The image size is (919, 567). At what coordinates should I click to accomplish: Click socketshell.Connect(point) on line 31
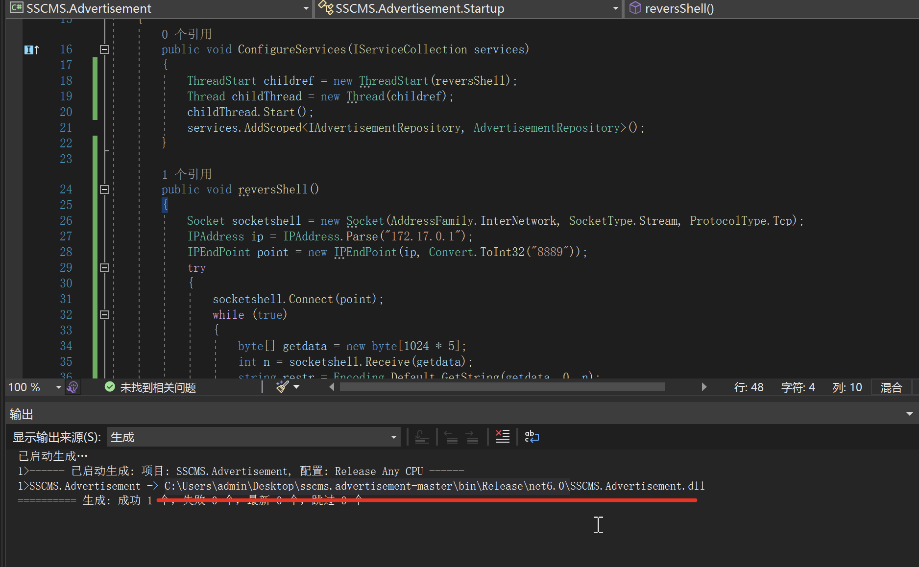pos(298,299)
